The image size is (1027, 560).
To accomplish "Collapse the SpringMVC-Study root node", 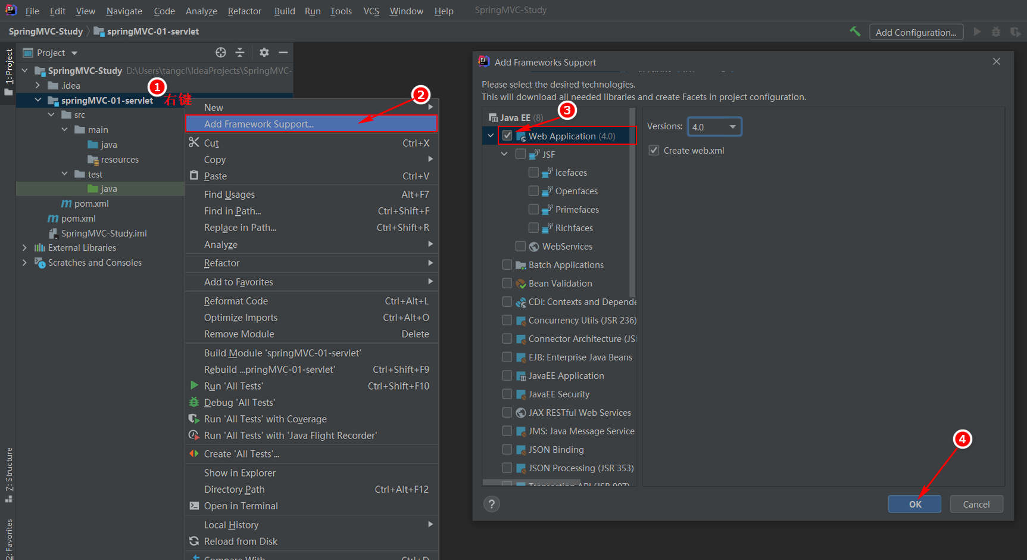I will pyautogui.click(x=25, y=70).
